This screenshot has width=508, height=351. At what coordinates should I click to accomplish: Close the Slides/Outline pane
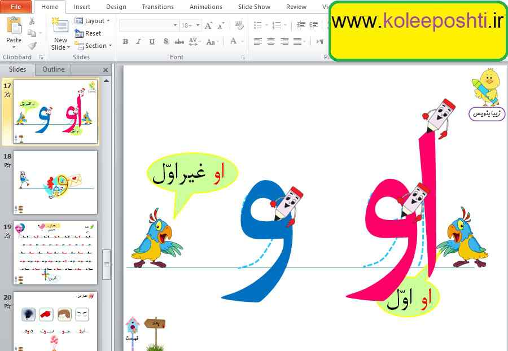pyautogui.click(x=106, y=70)
